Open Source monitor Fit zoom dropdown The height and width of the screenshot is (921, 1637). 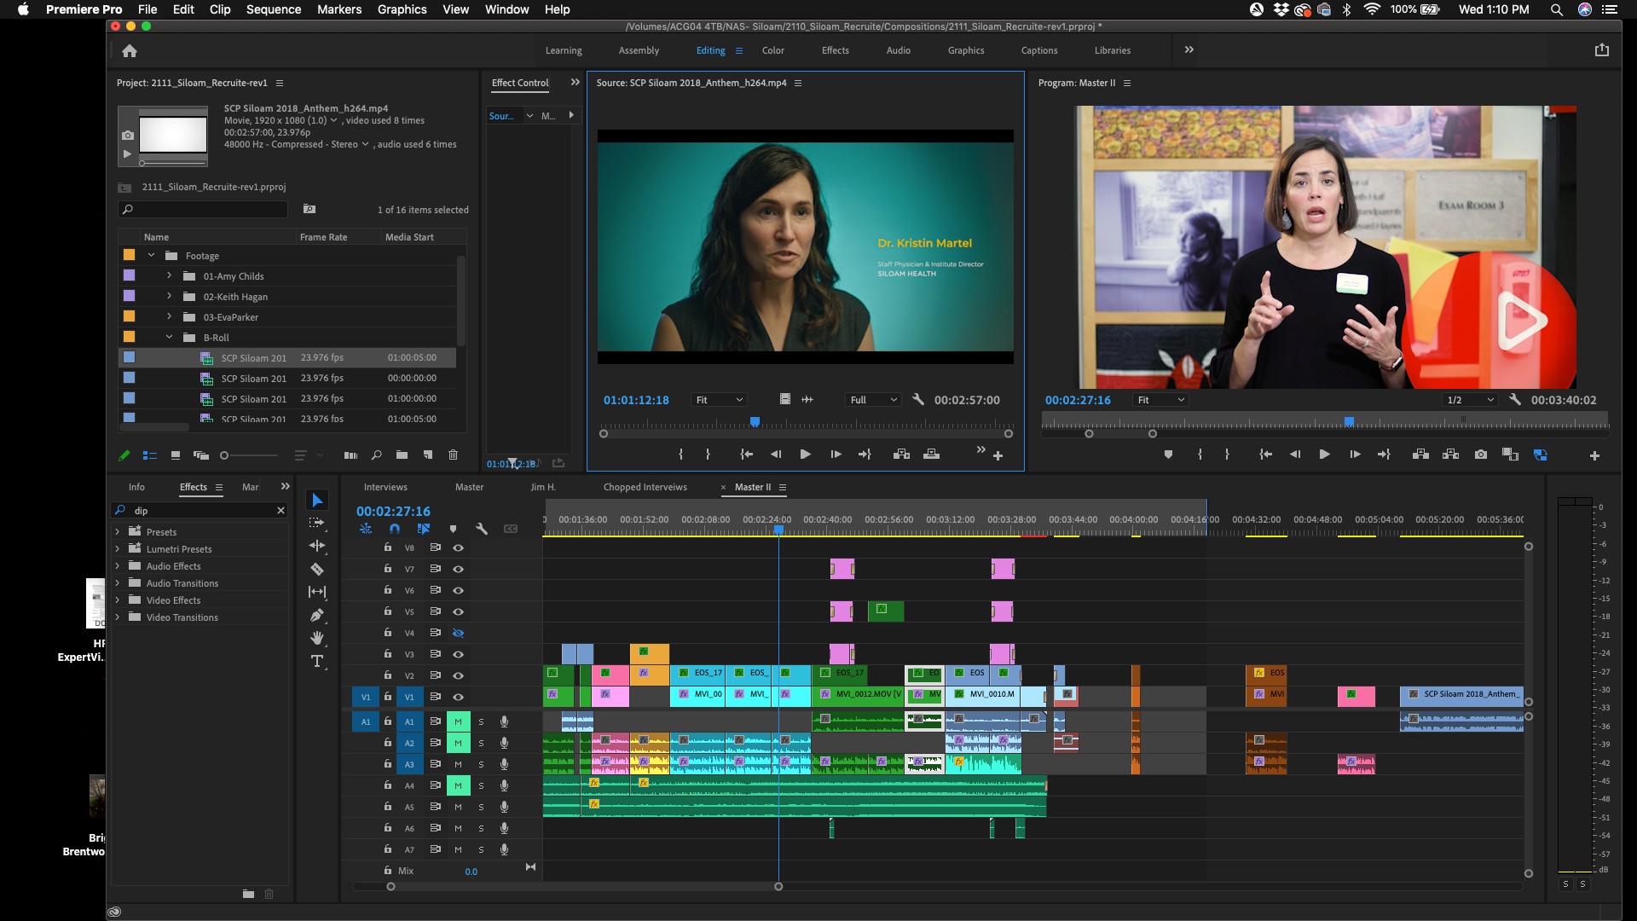coord(719,400)
